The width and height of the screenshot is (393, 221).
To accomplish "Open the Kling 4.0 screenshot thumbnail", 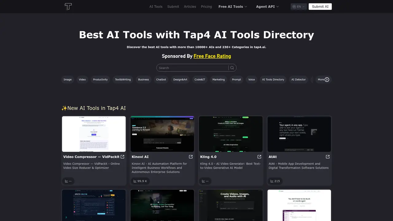I will coord(231,134).
